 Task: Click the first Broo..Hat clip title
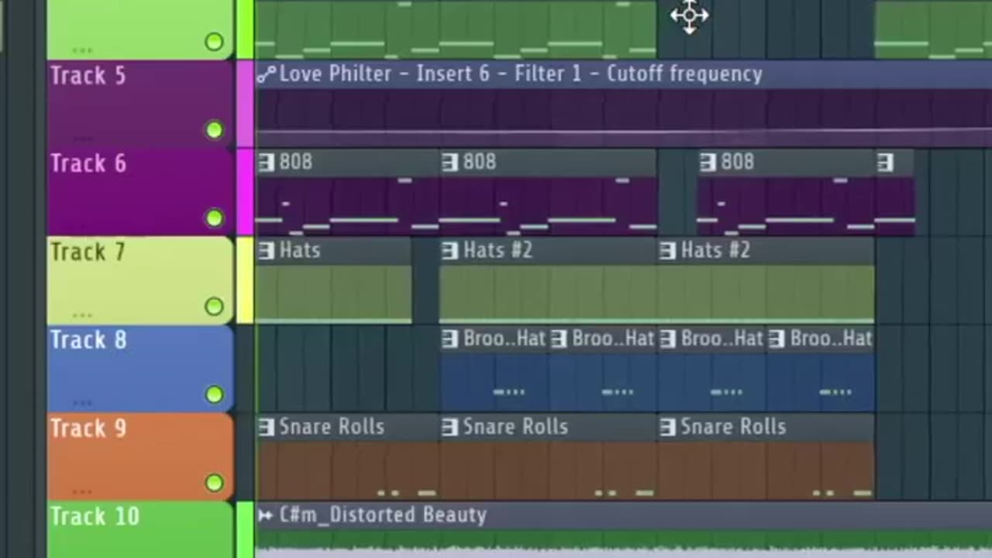[505, 339]
